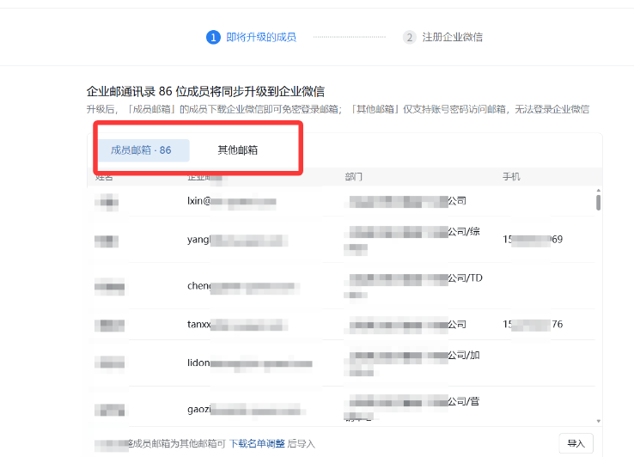Screen dimensions: 634x457
Task: Switch to the 其他邮箱 tab
Action: 237,150
